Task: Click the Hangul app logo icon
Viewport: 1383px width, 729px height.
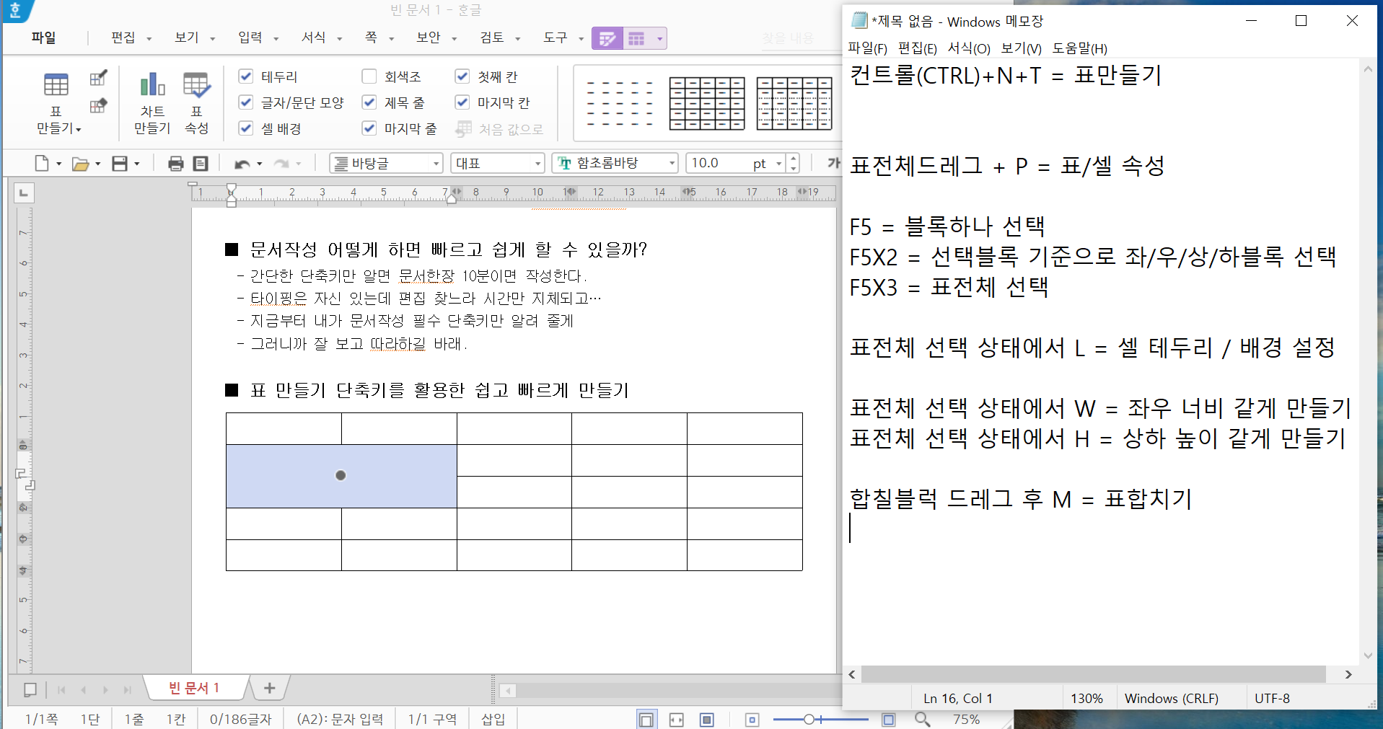Action: click(x=16, y=11)
